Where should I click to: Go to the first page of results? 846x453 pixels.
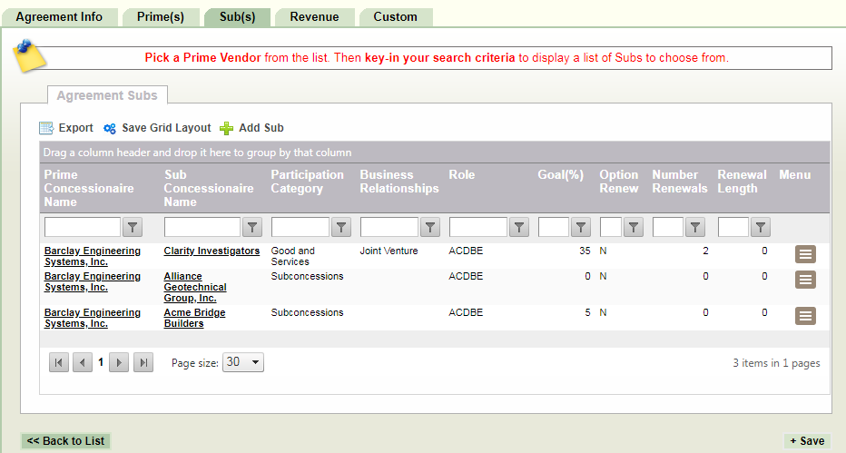(x=59, y=362)
